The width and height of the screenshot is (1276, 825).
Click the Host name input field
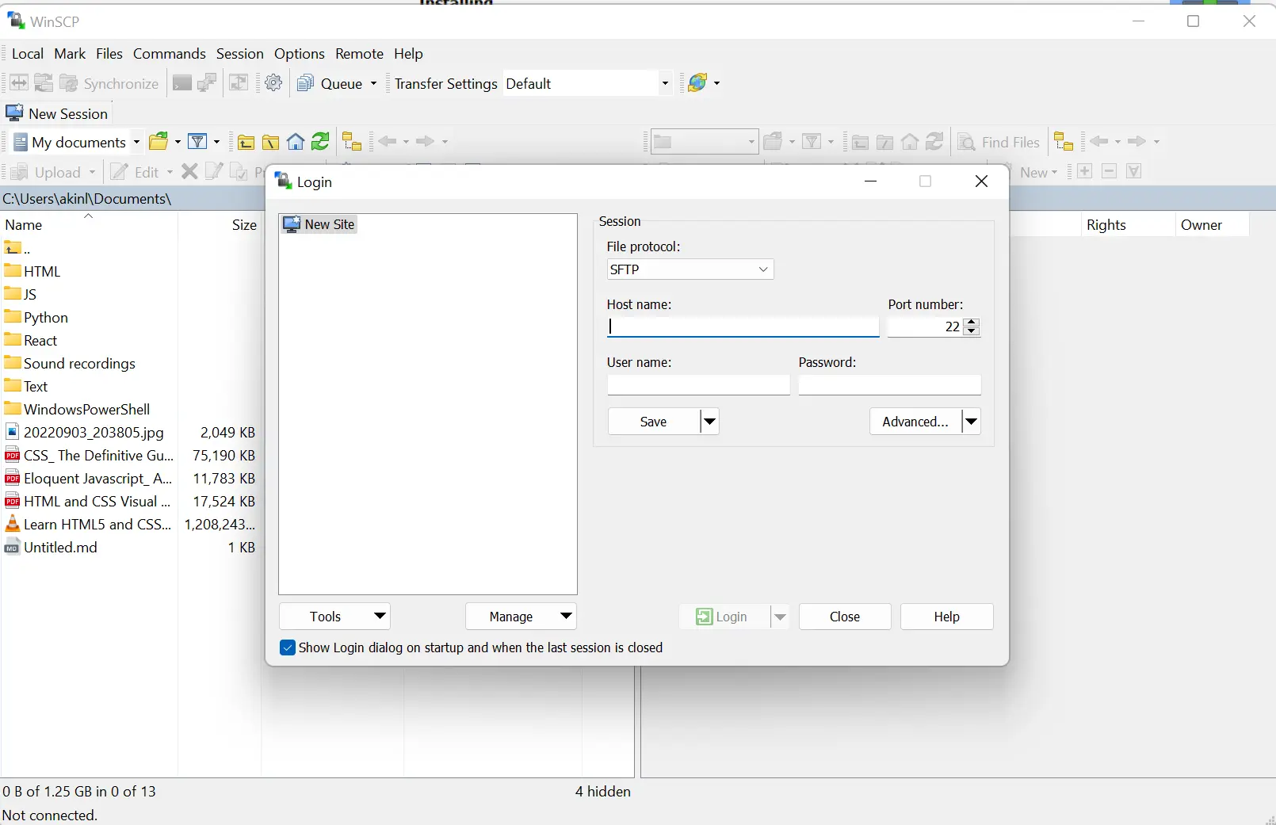pos(743,327)
